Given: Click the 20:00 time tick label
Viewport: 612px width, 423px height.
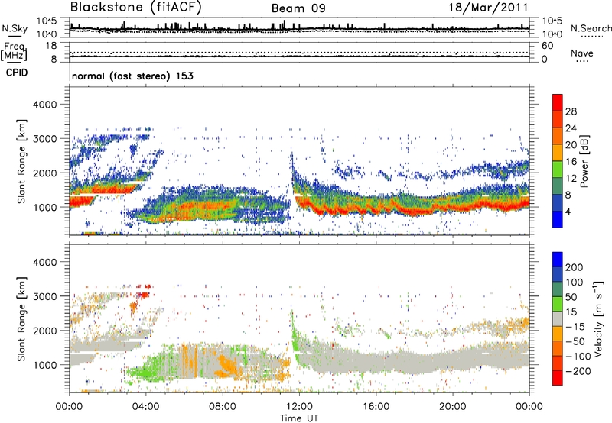Looking at the screenshot, I should click(x=452, y=407).
